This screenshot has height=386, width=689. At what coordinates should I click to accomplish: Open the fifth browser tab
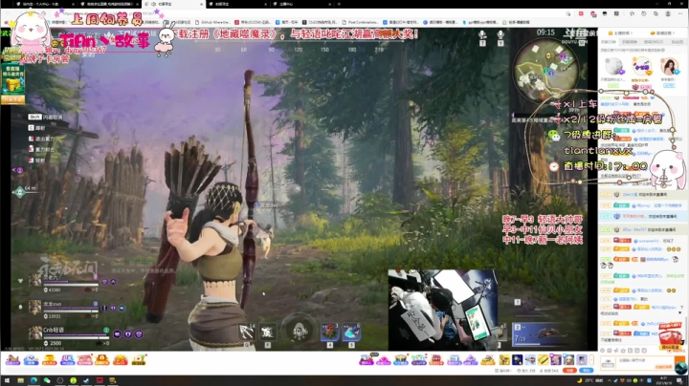click(301, 4)
